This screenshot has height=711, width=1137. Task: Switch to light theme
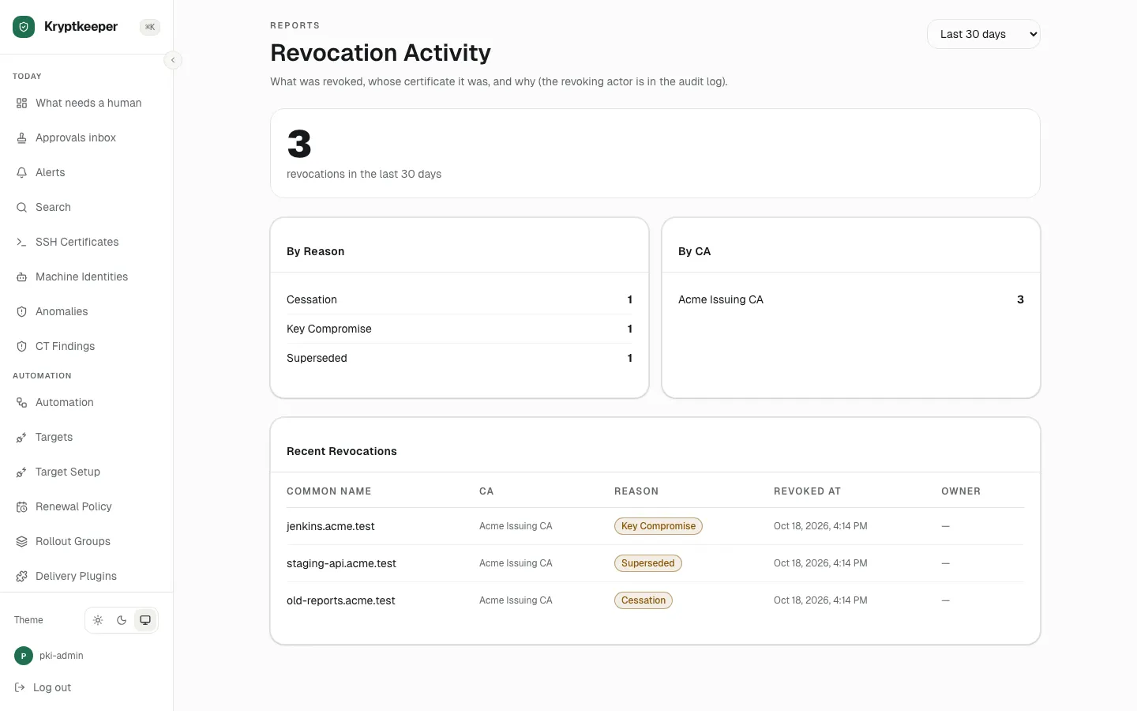click(x=98, y=620)
